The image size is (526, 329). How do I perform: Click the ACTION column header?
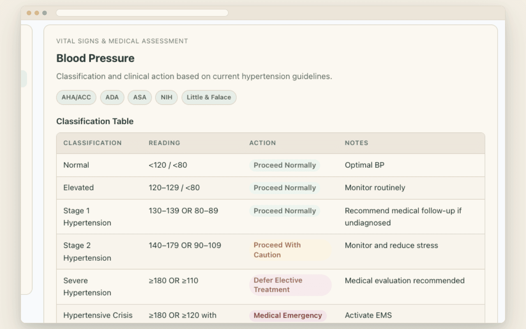pyautogui.click(x=263, y=143)
